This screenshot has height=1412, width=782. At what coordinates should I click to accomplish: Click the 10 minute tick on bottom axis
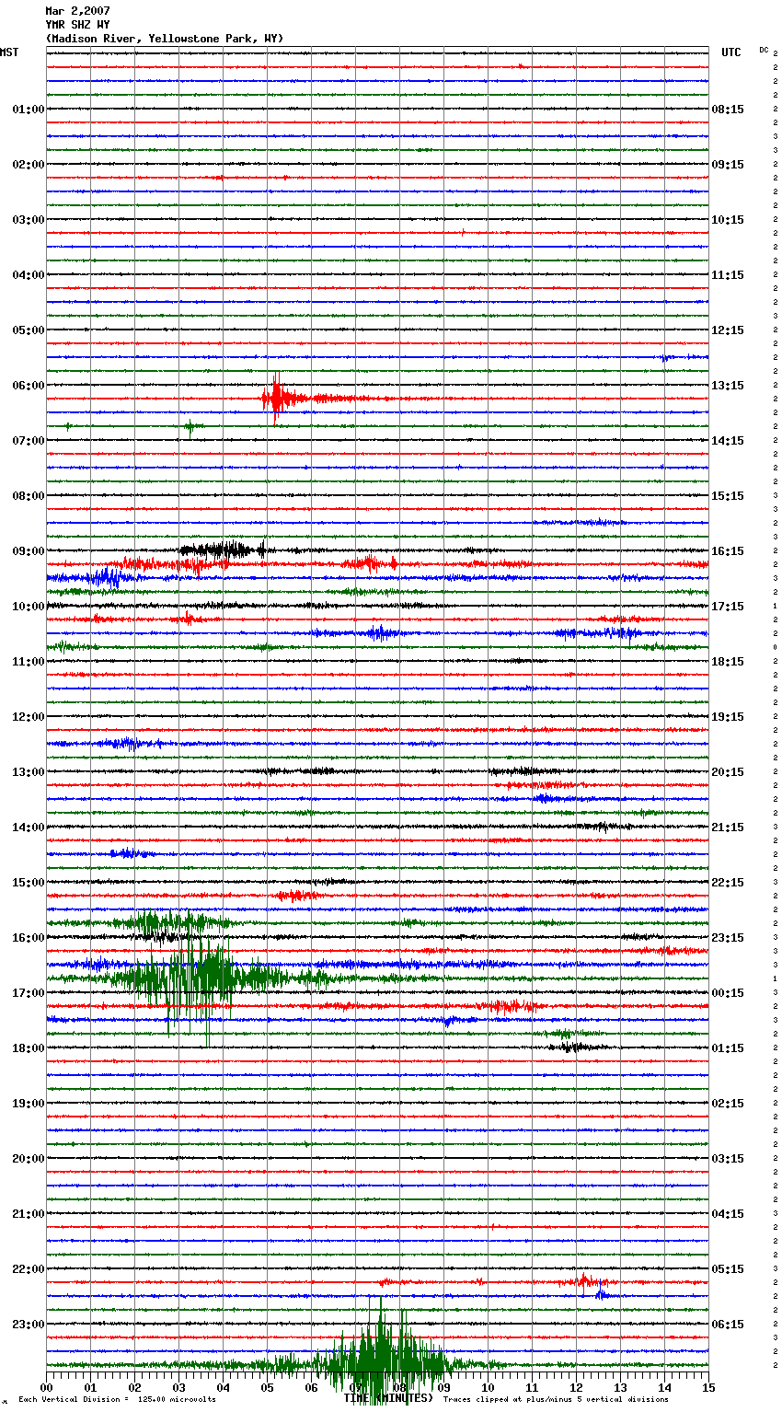[488, 1387]
